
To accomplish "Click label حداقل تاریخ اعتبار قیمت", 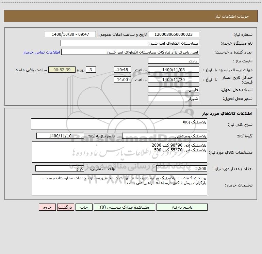I will 238,80.
